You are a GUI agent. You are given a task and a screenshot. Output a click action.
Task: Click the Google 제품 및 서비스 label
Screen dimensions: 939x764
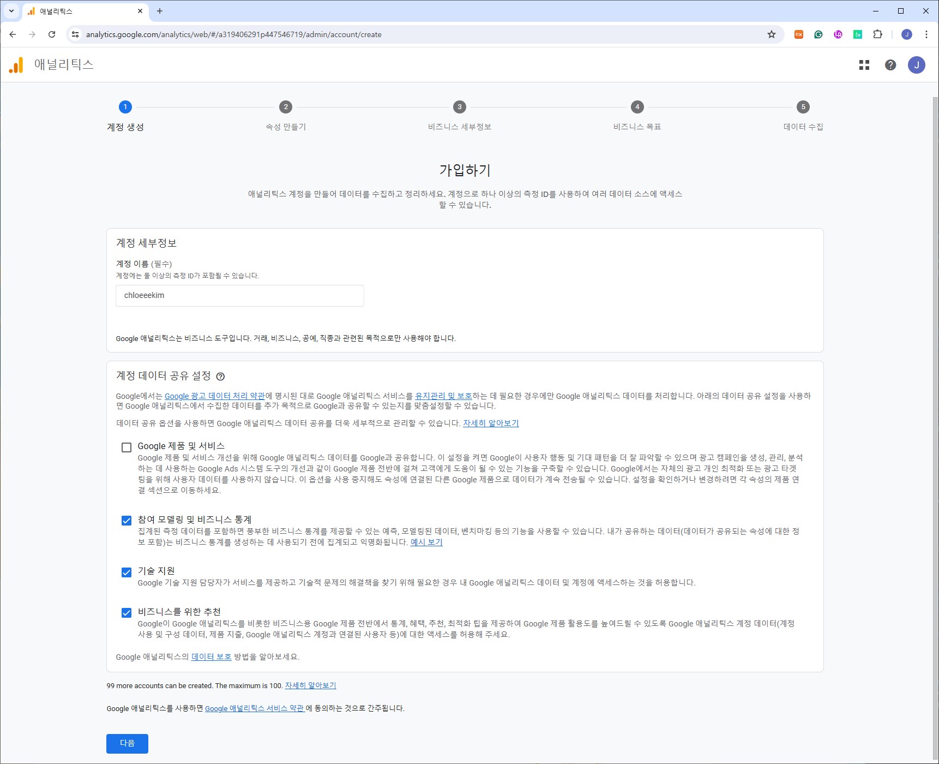point(181,446)
